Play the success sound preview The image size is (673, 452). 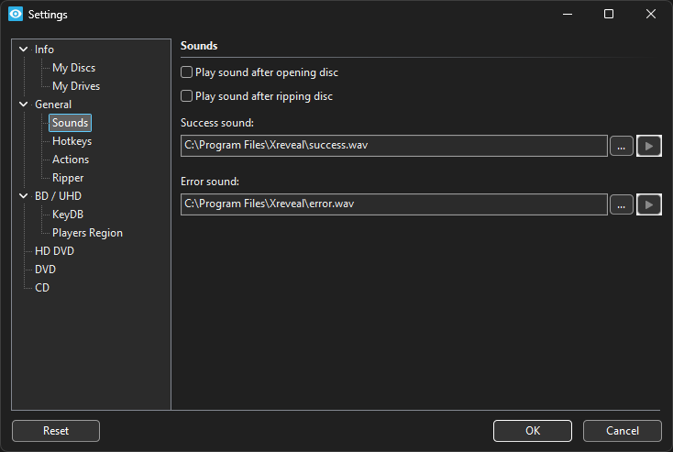tap(649, 146)
